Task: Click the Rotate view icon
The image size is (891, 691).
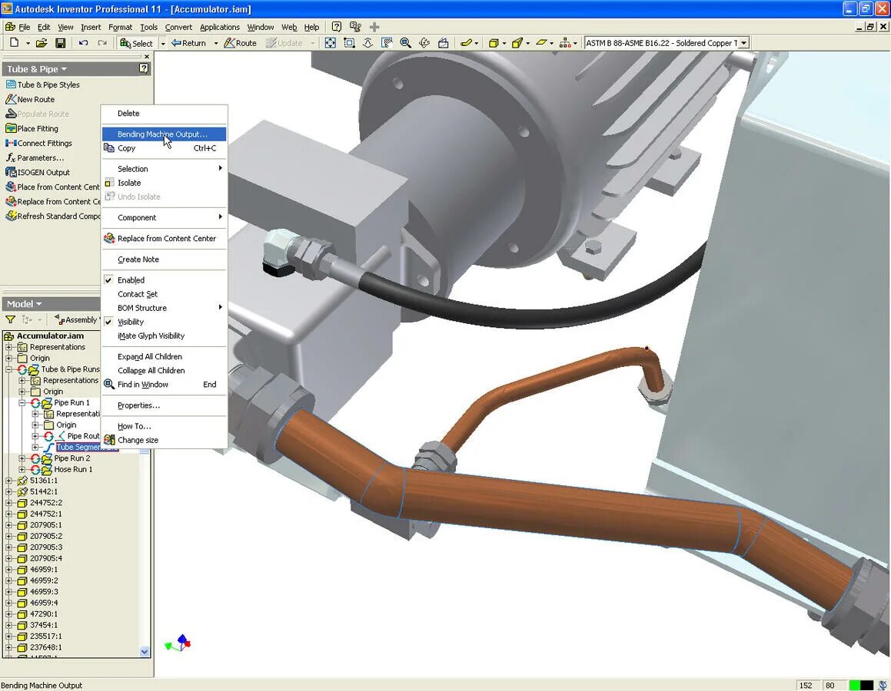Action: [x=424, y=42]
